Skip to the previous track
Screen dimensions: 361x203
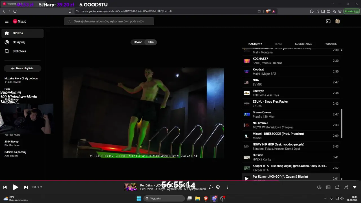tap(5, 187)
